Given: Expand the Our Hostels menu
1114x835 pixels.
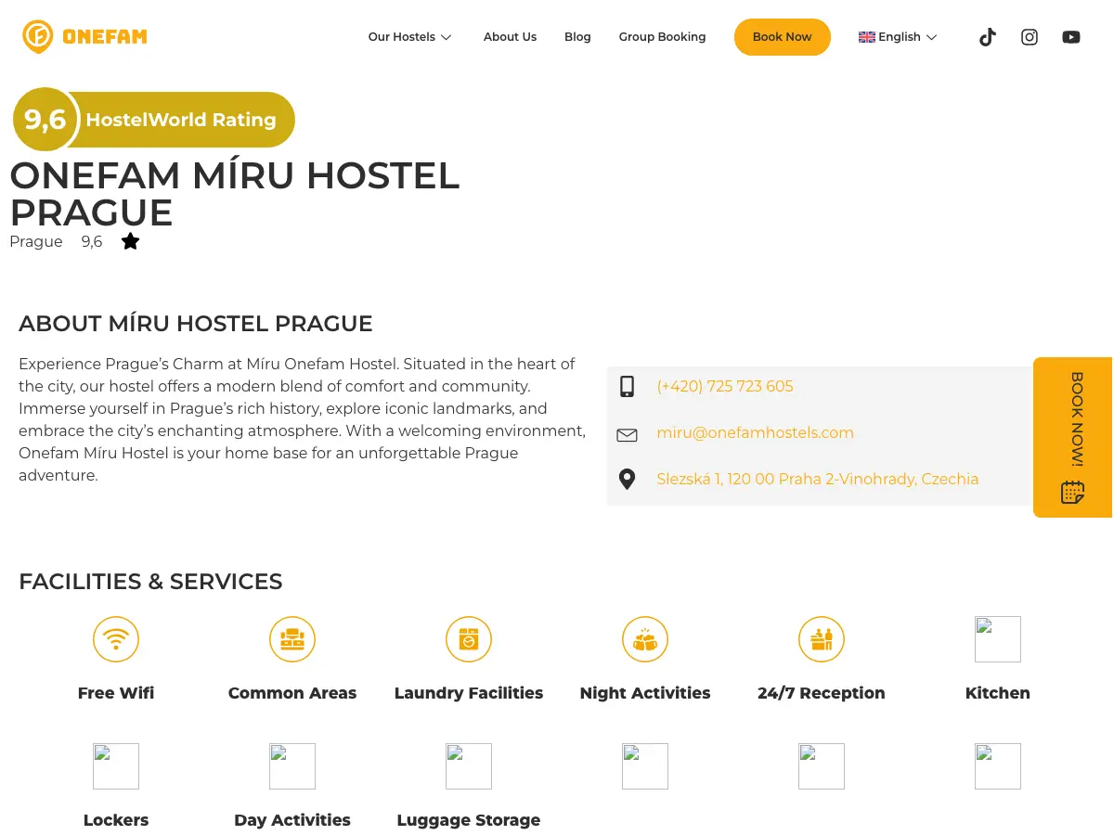Looking at the screenshot, I should 409,37.
